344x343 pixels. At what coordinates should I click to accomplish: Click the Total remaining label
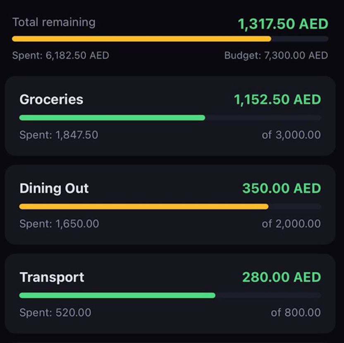(x=54, y=22)
